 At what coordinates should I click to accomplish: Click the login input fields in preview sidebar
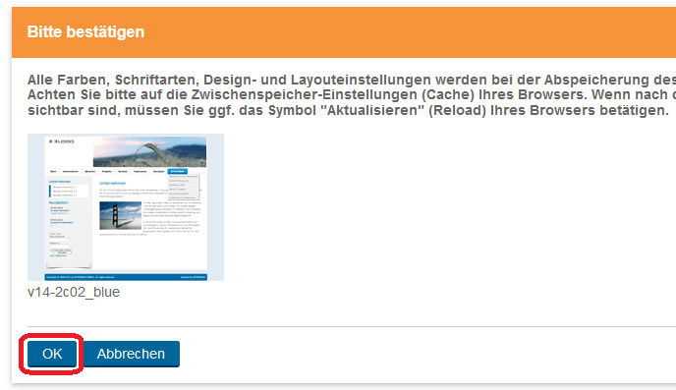tap(60, 243)
